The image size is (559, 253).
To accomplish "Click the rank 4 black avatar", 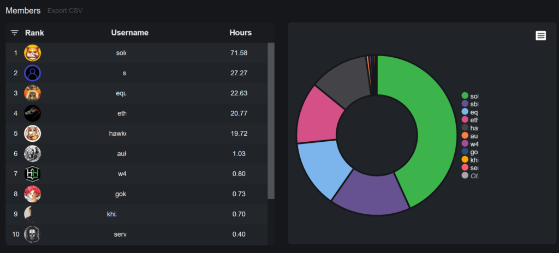I will (x=32, y=113).
